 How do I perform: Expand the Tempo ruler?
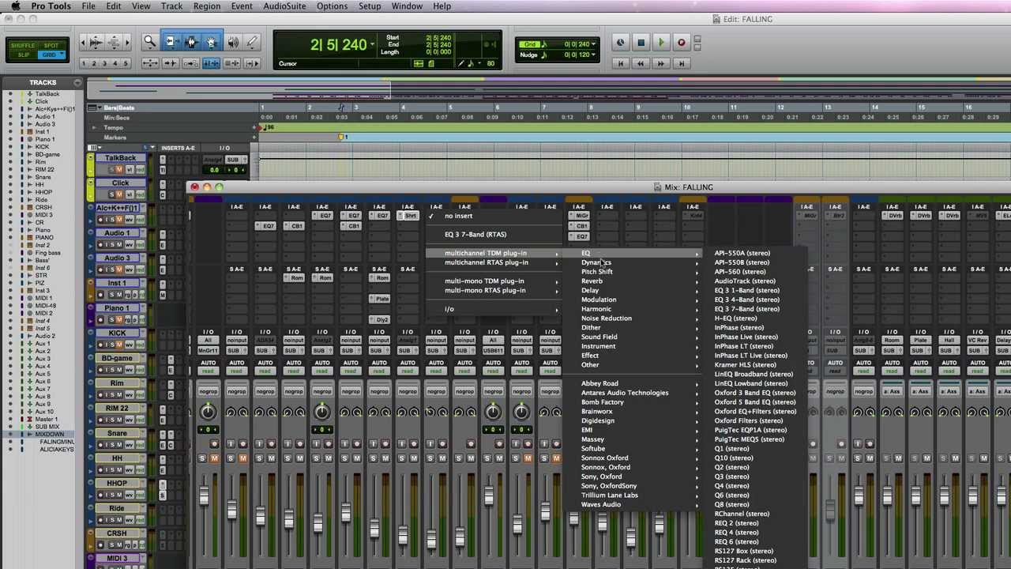click(x=94, y=127)
